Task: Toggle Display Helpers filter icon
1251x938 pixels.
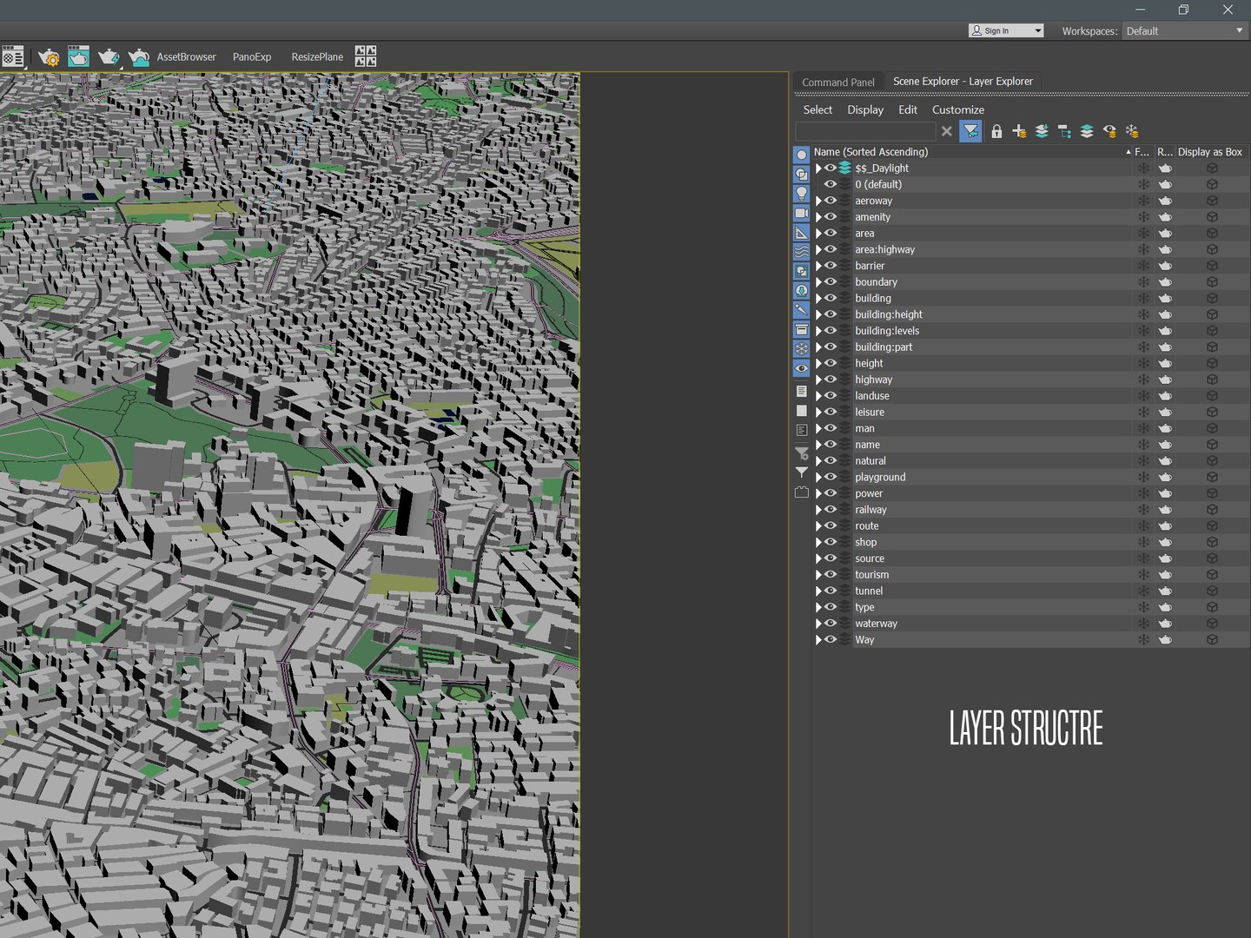Action: point(802,233)
